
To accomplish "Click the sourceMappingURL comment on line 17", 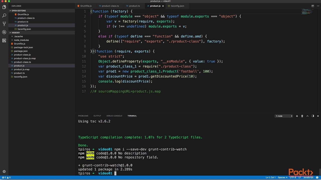I will click(x=125, y=91).
